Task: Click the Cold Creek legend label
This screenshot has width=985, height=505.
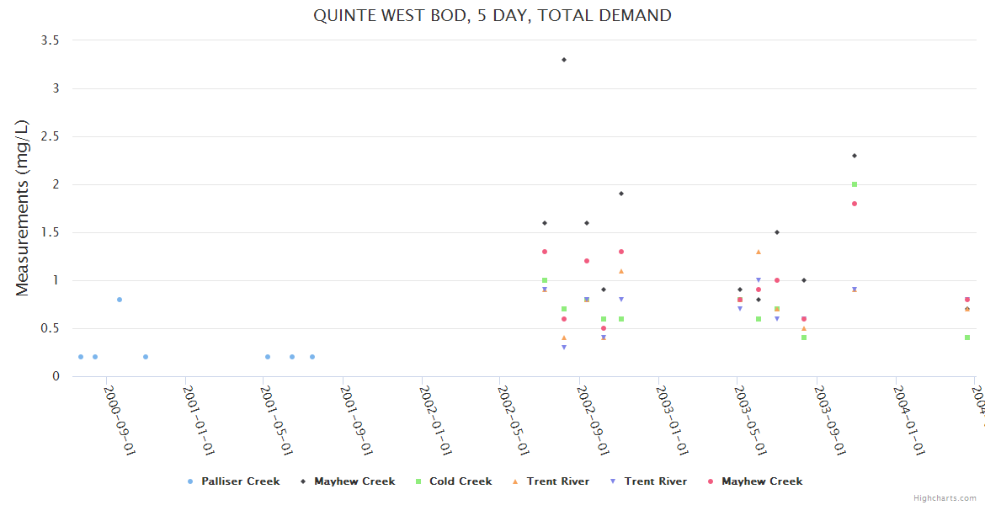Action: coord(460,481)
